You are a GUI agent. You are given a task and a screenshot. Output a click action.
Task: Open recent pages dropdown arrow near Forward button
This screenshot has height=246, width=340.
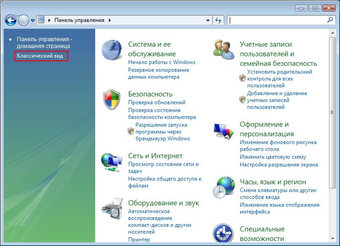click(32, 21)
